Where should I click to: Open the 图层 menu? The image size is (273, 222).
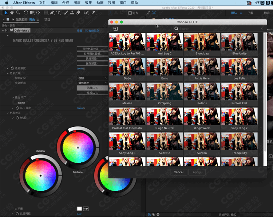coord(77,3)
